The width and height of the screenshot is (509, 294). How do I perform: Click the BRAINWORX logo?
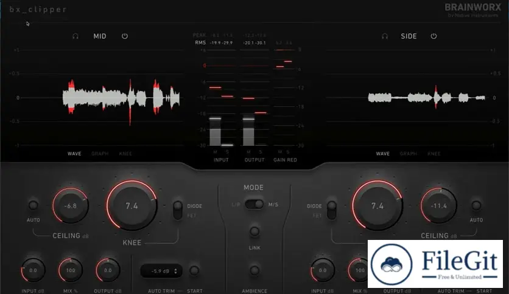point(472,7)
